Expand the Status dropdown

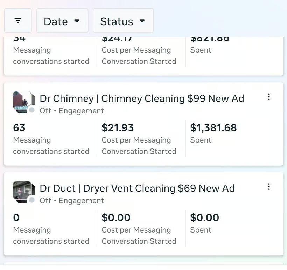(x=123, y=21)
